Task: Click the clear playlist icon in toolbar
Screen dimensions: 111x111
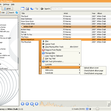Action: coord(22,9)
